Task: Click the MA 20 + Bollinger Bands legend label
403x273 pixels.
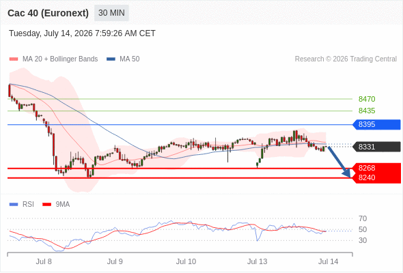Action: 60,59
